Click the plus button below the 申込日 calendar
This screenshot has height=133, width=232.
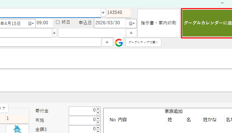click(x=131, y=33)
